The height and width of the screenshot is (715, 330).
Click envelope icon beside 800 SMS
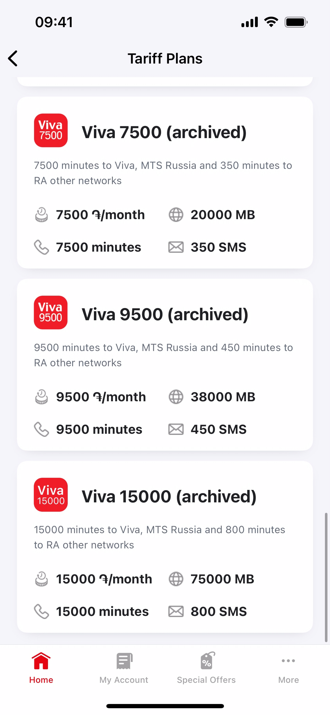(176, 612)
